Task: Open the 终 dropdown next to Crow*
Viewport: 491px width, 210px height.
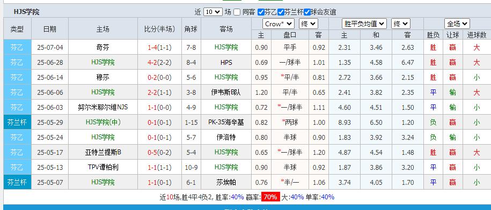Action: 309,24
